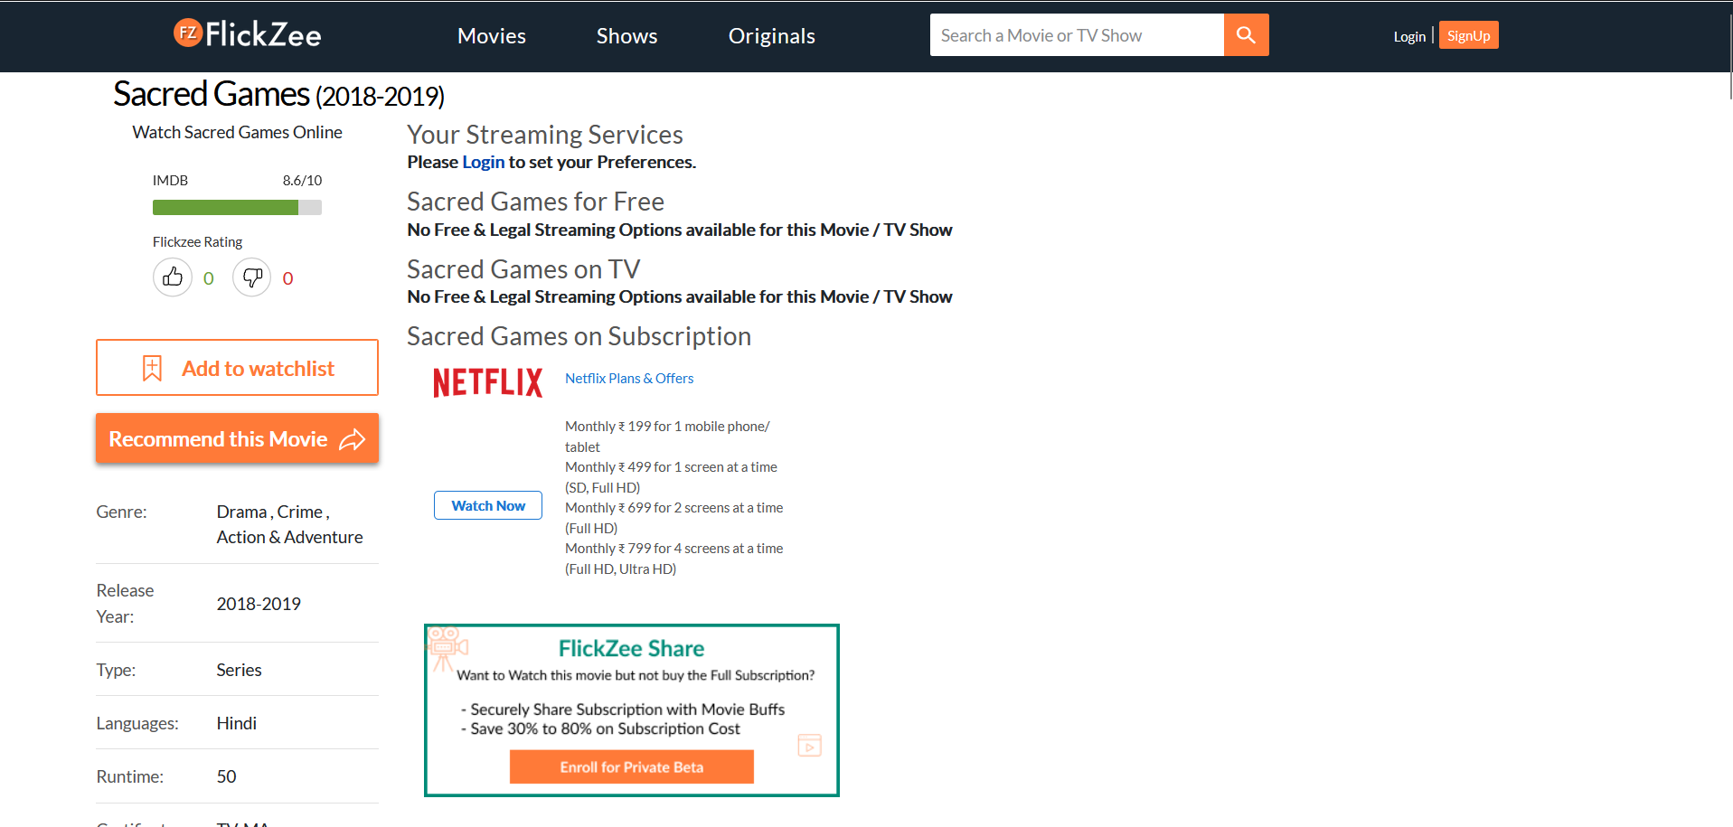Screen dimensions: 1733x827
Task: Click Add to watchlist button
Action: [x=237, y=368]
